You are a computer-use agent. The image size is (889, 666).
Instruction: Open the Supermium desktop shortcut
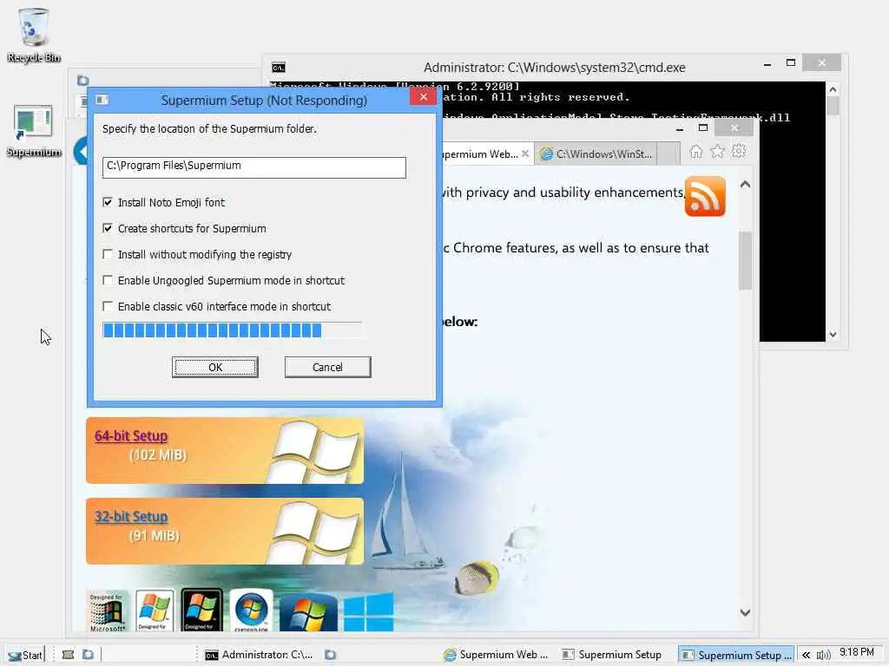click(34, 131)
